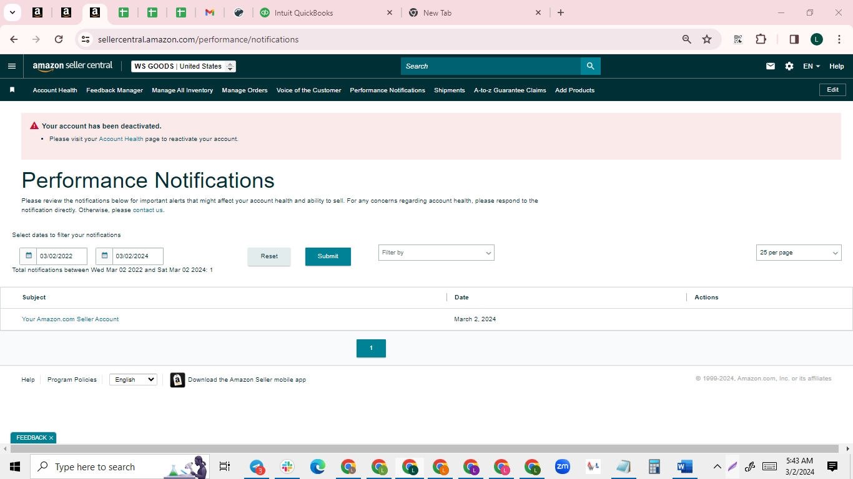Bookmark this page with the star icon

(707, 39)
